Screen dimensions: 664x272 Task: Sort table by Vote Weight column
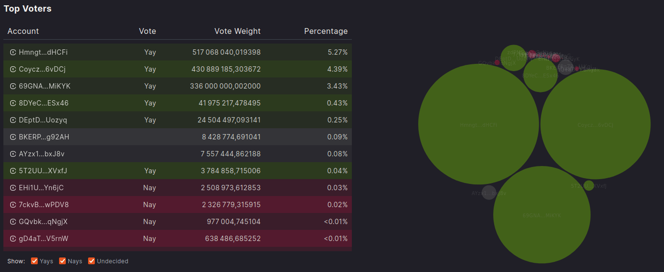pos(237,31)
